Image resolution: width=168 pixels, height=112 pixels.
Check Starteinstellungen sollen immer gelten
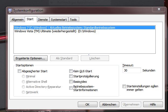point(124,86)
